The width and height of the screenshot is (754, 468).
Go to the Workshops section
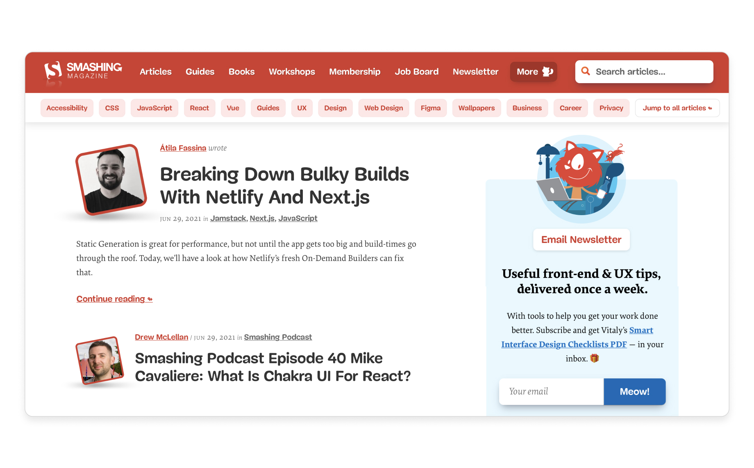[291, 72]
